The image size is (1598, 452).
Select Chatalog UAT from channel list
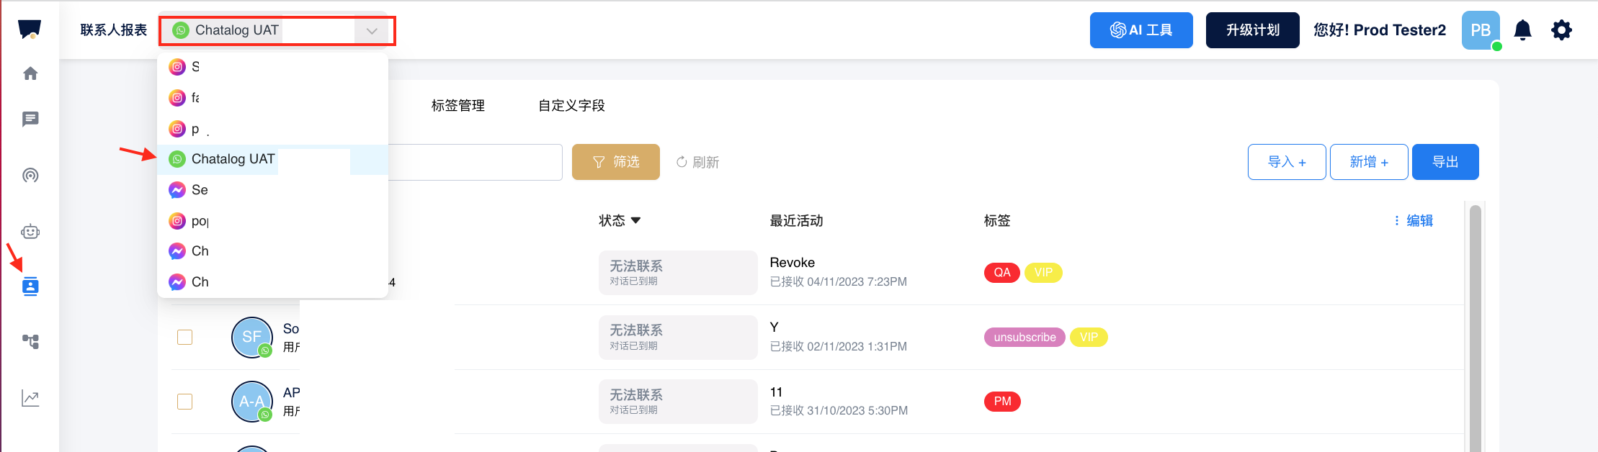click(233, 159)
